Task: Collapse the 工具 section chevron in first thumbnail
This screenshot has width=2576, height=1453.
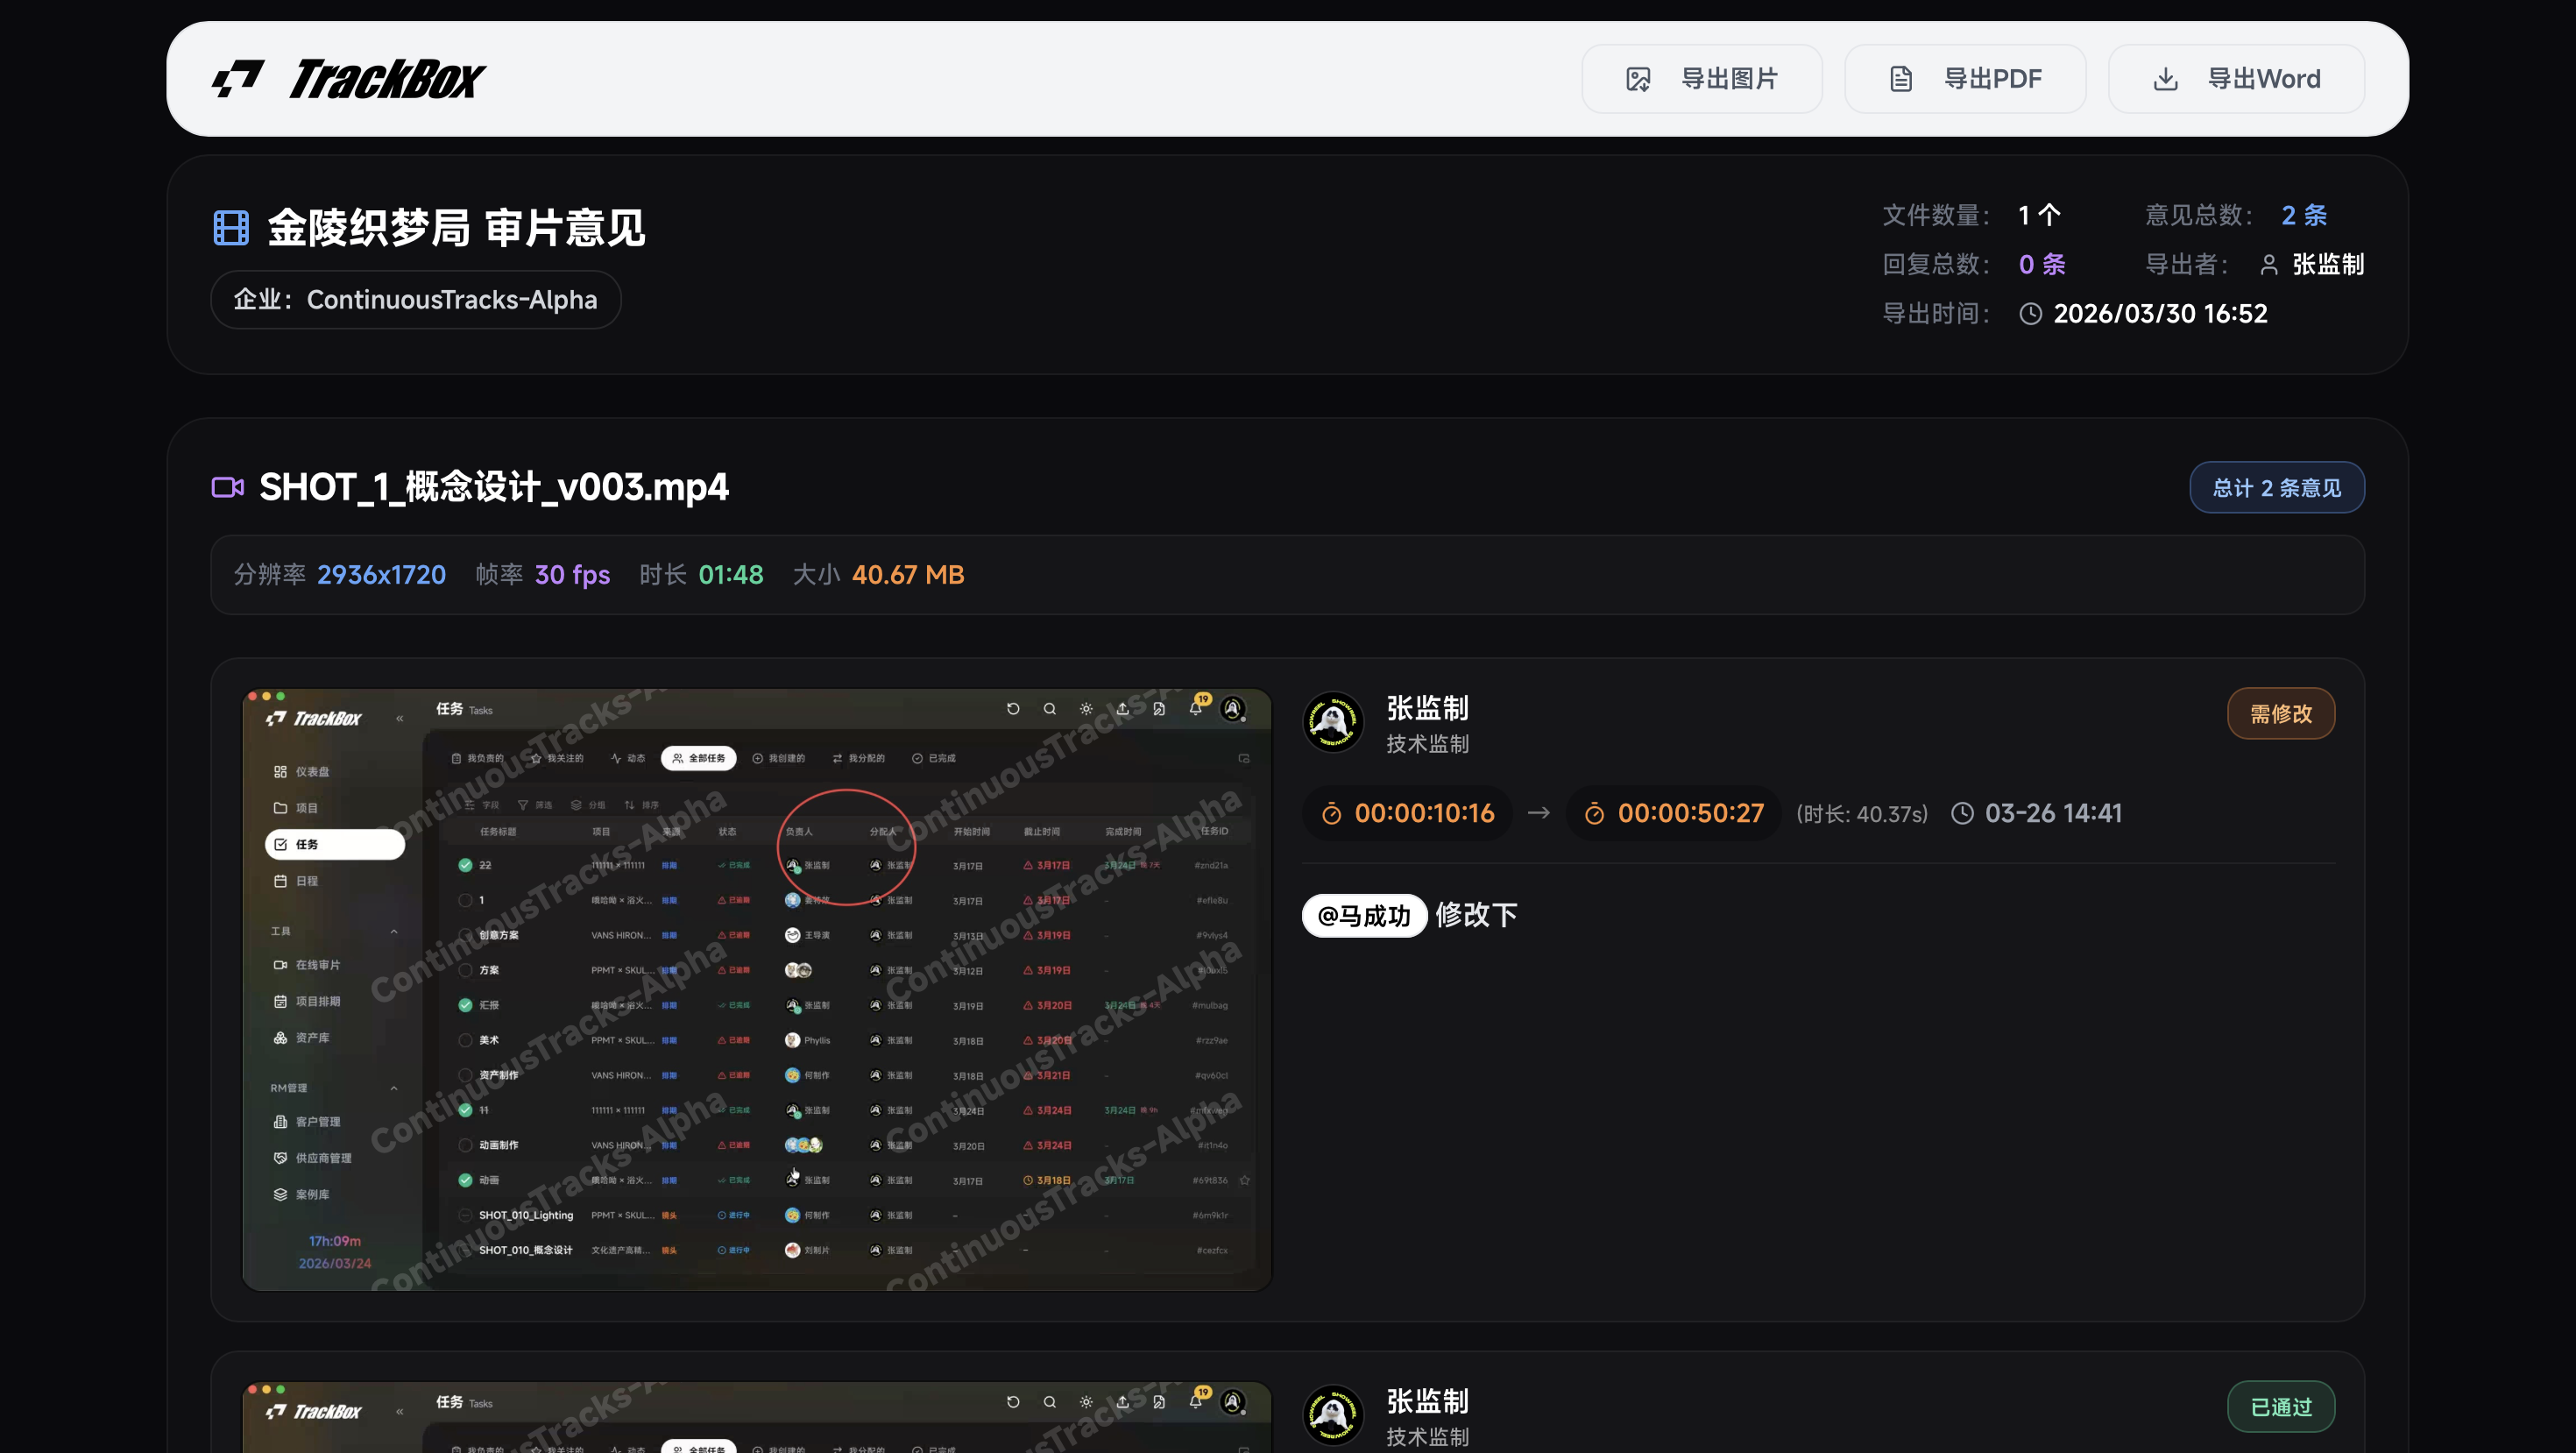Action: [394, 931]
